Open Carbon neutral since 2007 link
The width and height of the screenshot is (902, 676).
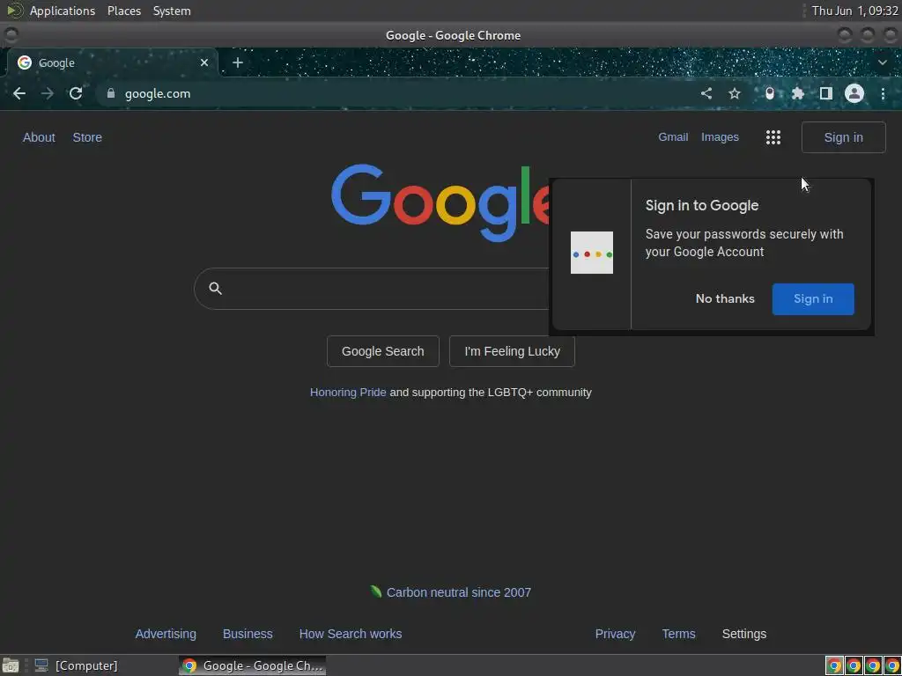click(x=458, y=592)
